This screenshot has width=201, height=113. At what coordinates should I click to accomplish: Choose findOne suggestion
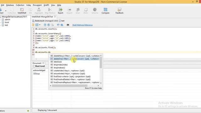pyautogui.click(x=75, y=77)
